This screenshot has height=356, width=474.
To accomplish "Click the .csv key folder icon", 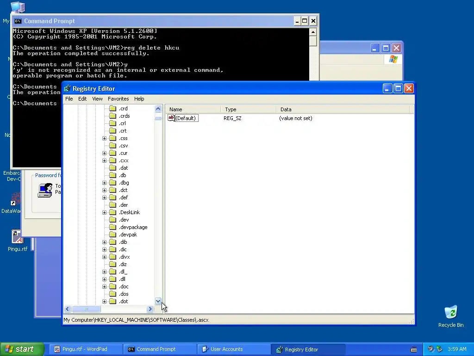I will pos(113,146).
